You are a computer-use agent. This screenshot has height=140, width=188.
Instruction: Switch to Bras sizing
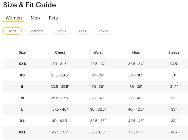pyautogui.click(x=82, y=31)
